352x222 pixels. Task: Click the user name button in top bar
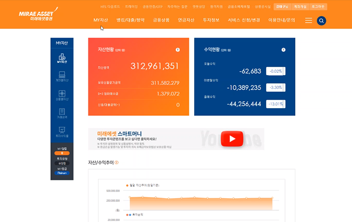(282, 7)
